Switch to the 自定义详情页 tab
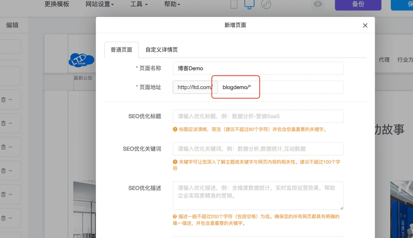The width and height of the screenshot is (413, 238). (161, 50)
